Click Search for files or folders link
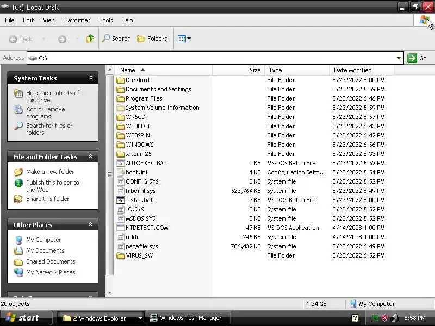The width and height of the screenshot is (435, 326). tap(49, 129)
